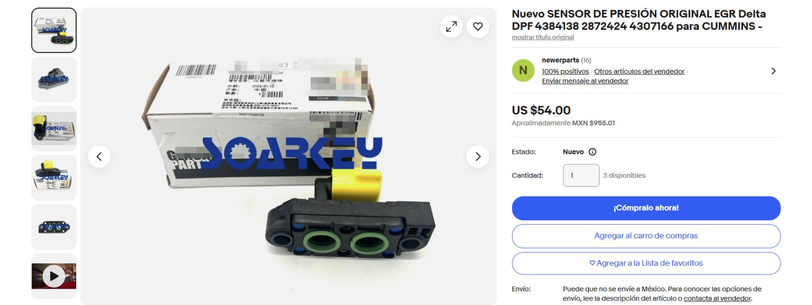Image resolution: width=812 pixels, height=305 pixels.
Task: Show the previous product image
Action: (99, 156)
